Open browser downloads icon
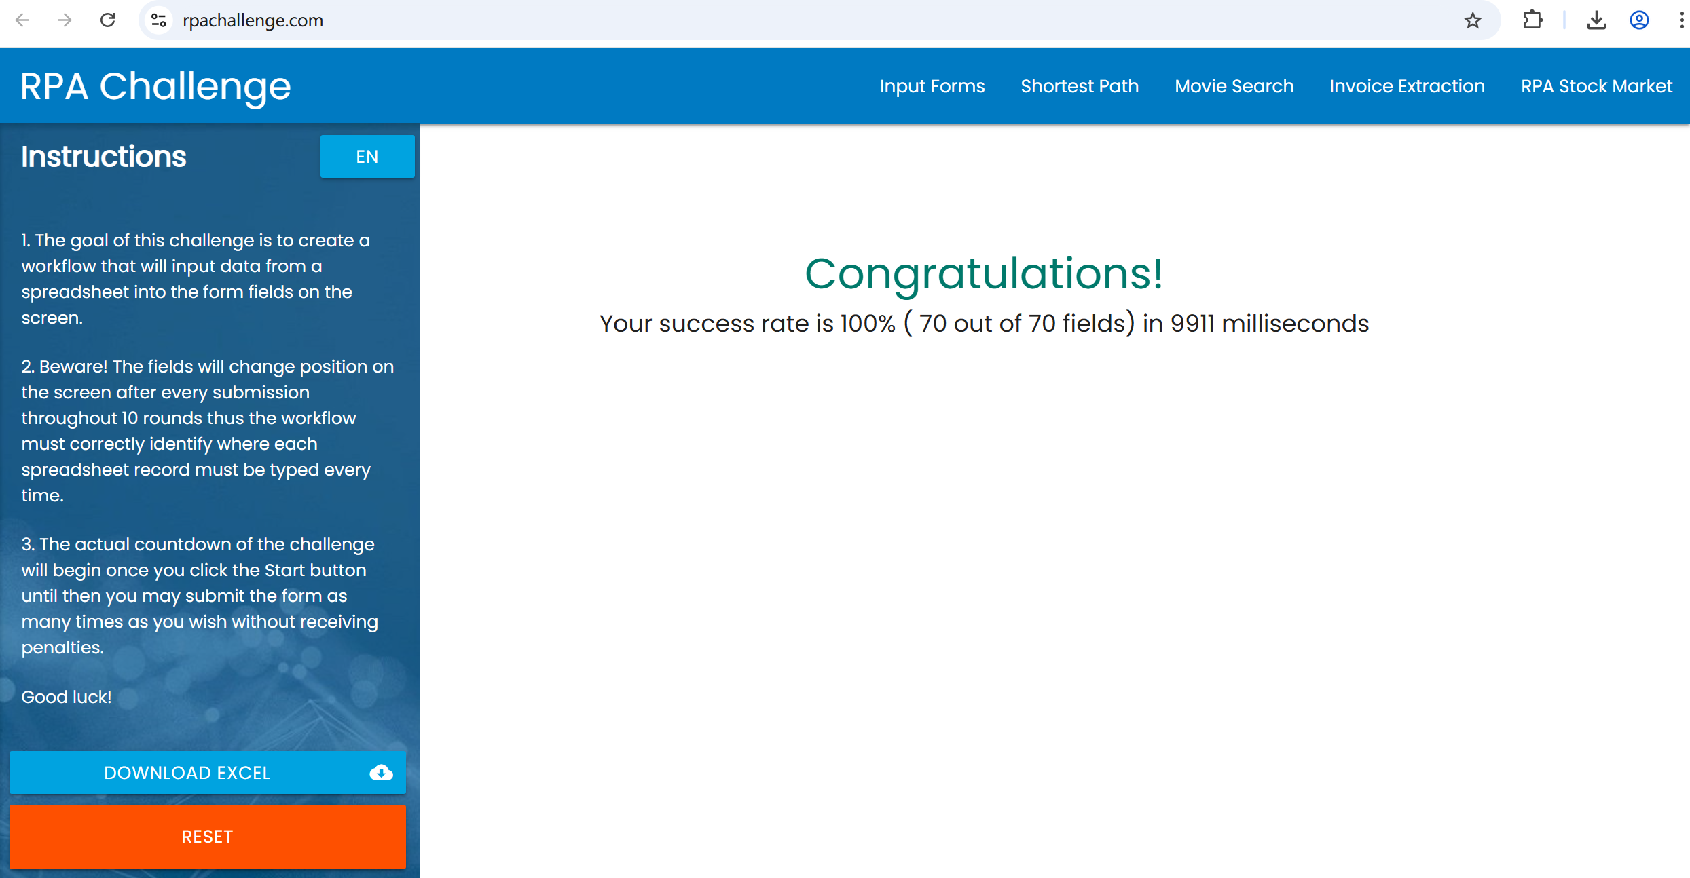Viewport: 1690px width, 878px height. 1596,20
